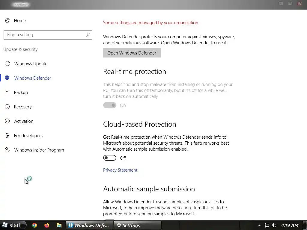Turn on Cloud-based Protection toggle
Screen dimensions: 307x230
click(x=110, y=158)
